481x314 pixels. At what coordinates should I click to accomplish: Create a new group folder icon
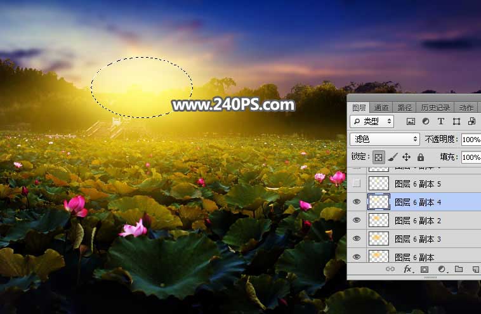[459, 269]
